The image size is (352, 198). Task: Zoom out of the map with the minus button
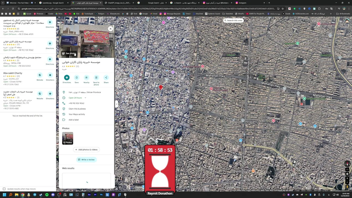click(347, 182)
